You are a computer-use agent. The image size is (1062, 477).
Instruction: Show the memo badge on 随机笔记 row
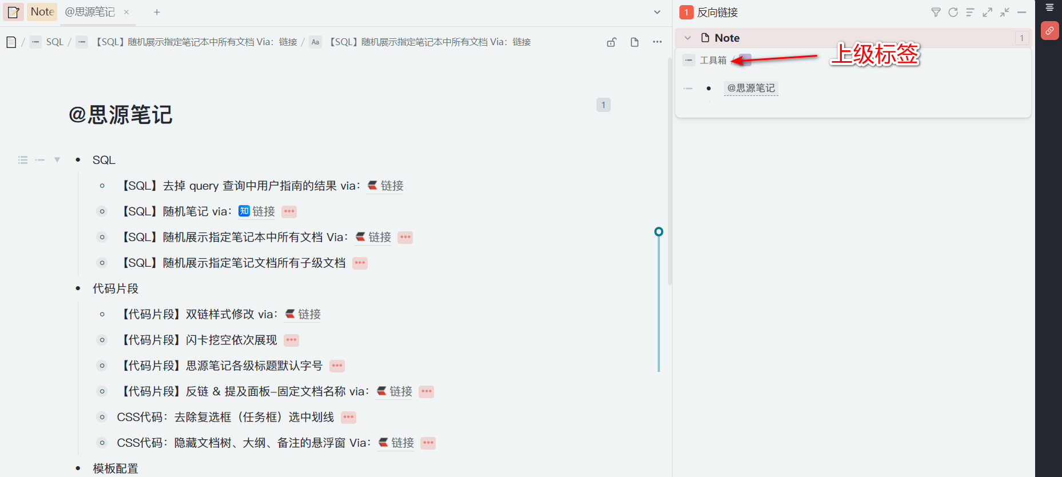(x=289, y=212)
